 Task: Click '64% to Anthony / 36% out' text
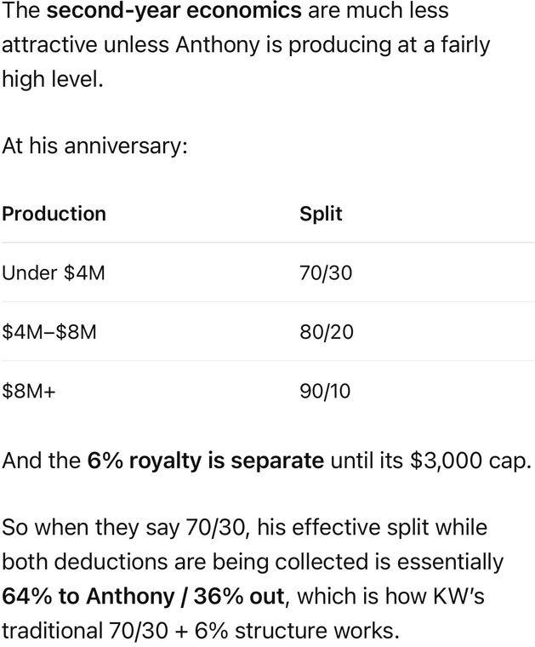pyautogui.click(x=143, y=596)
